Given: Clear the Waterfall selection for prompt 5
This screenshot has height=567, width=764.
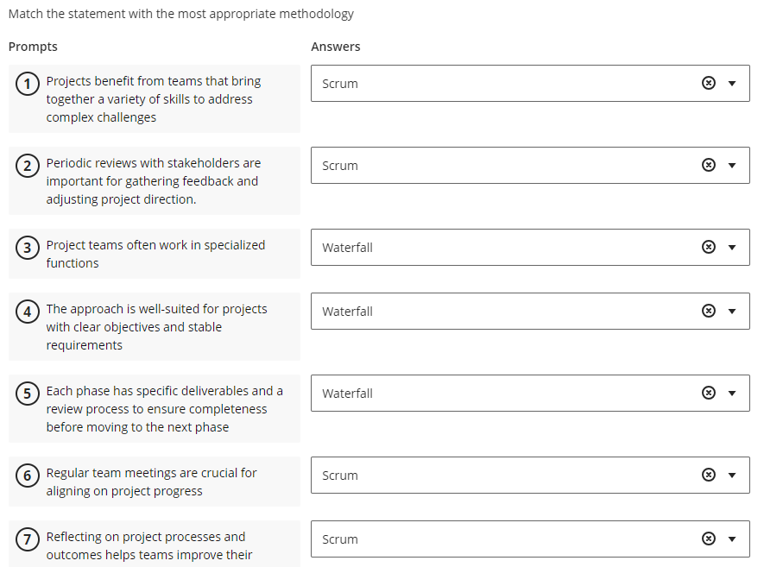Looking at the screenshot, I should [709, 393].
